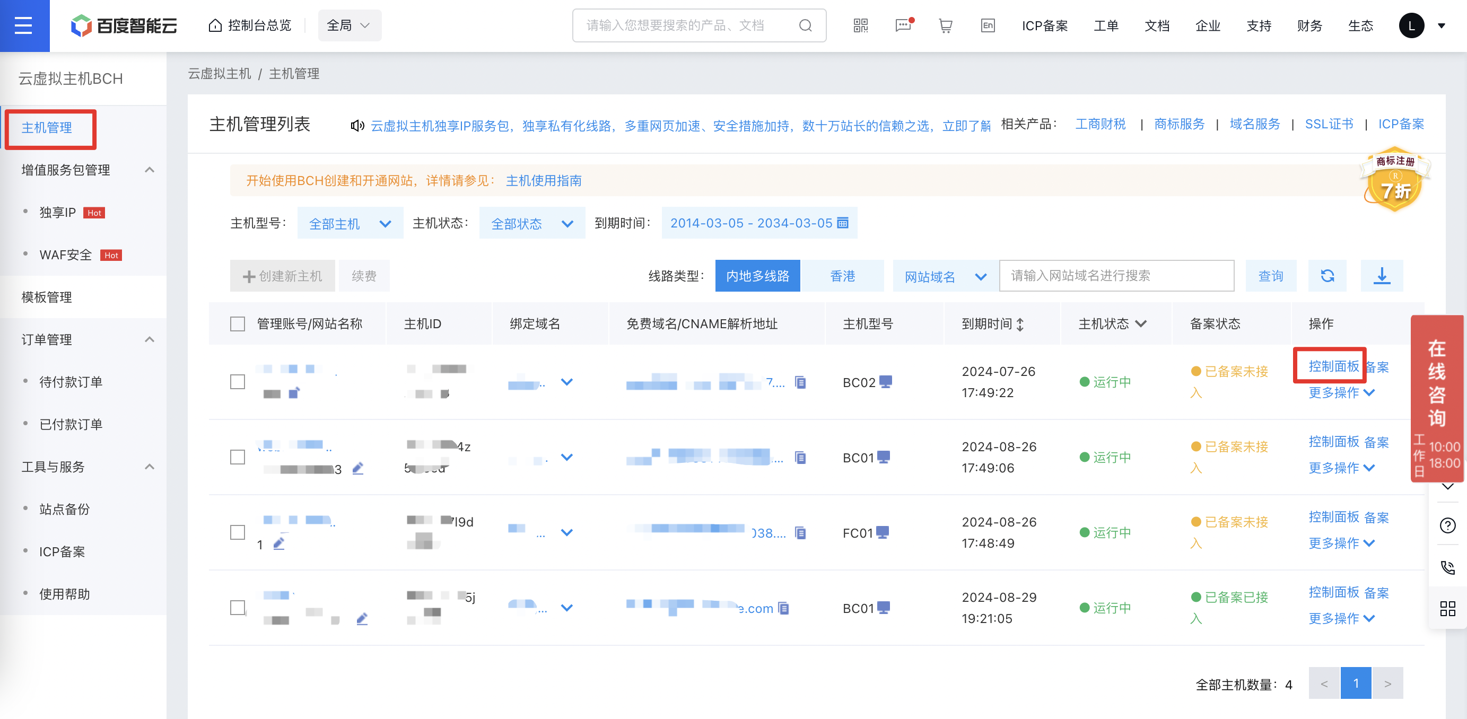Open the hamburger main menu
This screenshot has width=1467, height=719.
point(23,25)
